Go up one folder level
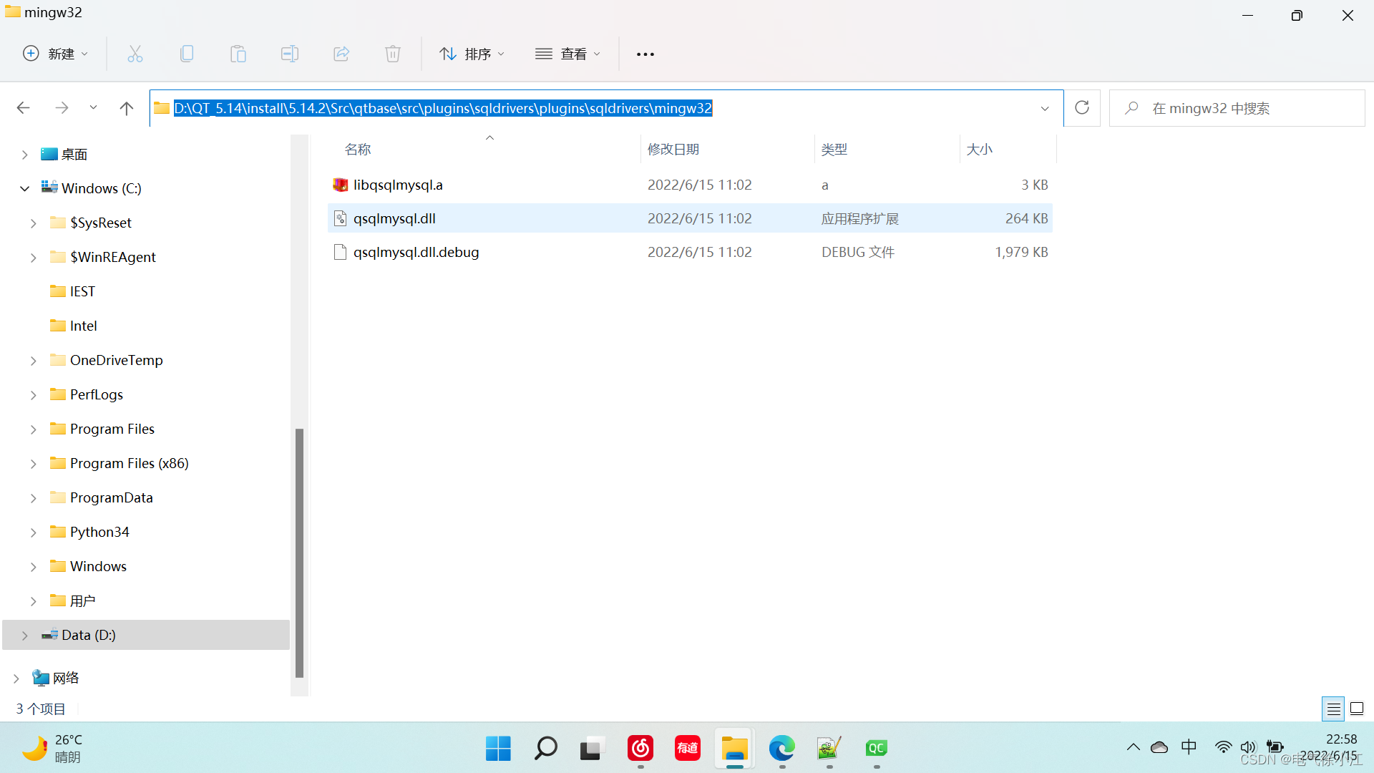The height and width of the screenshot is (773, 1374). 127,108
